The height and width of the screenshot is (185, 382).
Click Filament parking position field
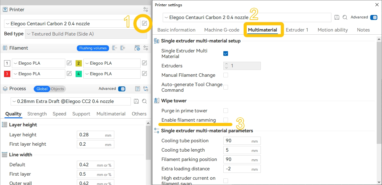242,159
